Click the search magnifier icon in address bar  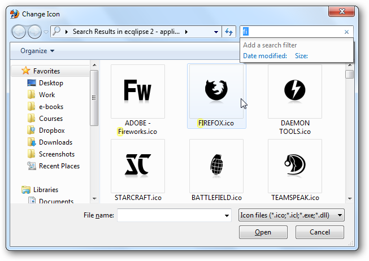point(57,31)
